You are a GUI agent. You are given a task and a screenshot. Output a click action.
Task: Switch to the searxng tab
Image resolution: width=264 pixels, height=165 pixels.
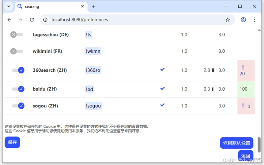tap(51, 6)
